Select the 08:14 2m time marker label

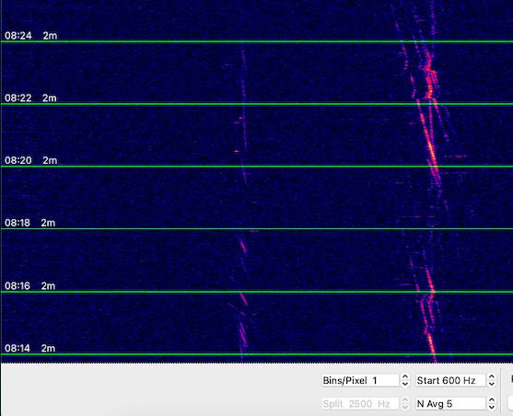pyautogui.click(x=29, y=348)
